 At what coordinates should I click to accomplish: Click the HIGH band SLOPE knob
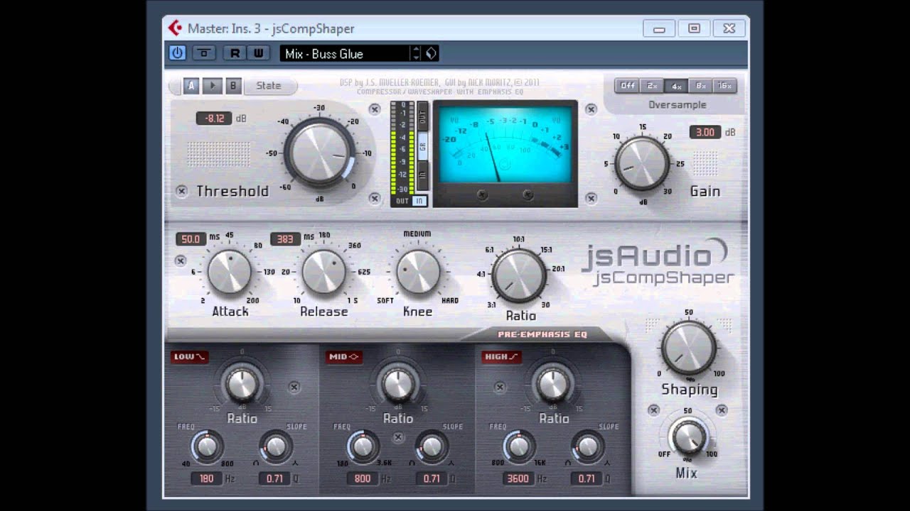click(x=588, y=447)
